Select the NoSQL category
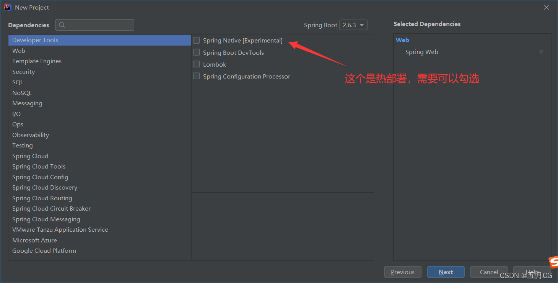Screen dimensions: 558x283 click(x=100, y=93)
